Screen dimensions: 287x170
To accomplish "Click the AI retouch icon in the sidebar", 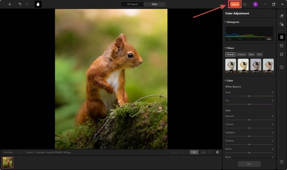I will [282, 24].
